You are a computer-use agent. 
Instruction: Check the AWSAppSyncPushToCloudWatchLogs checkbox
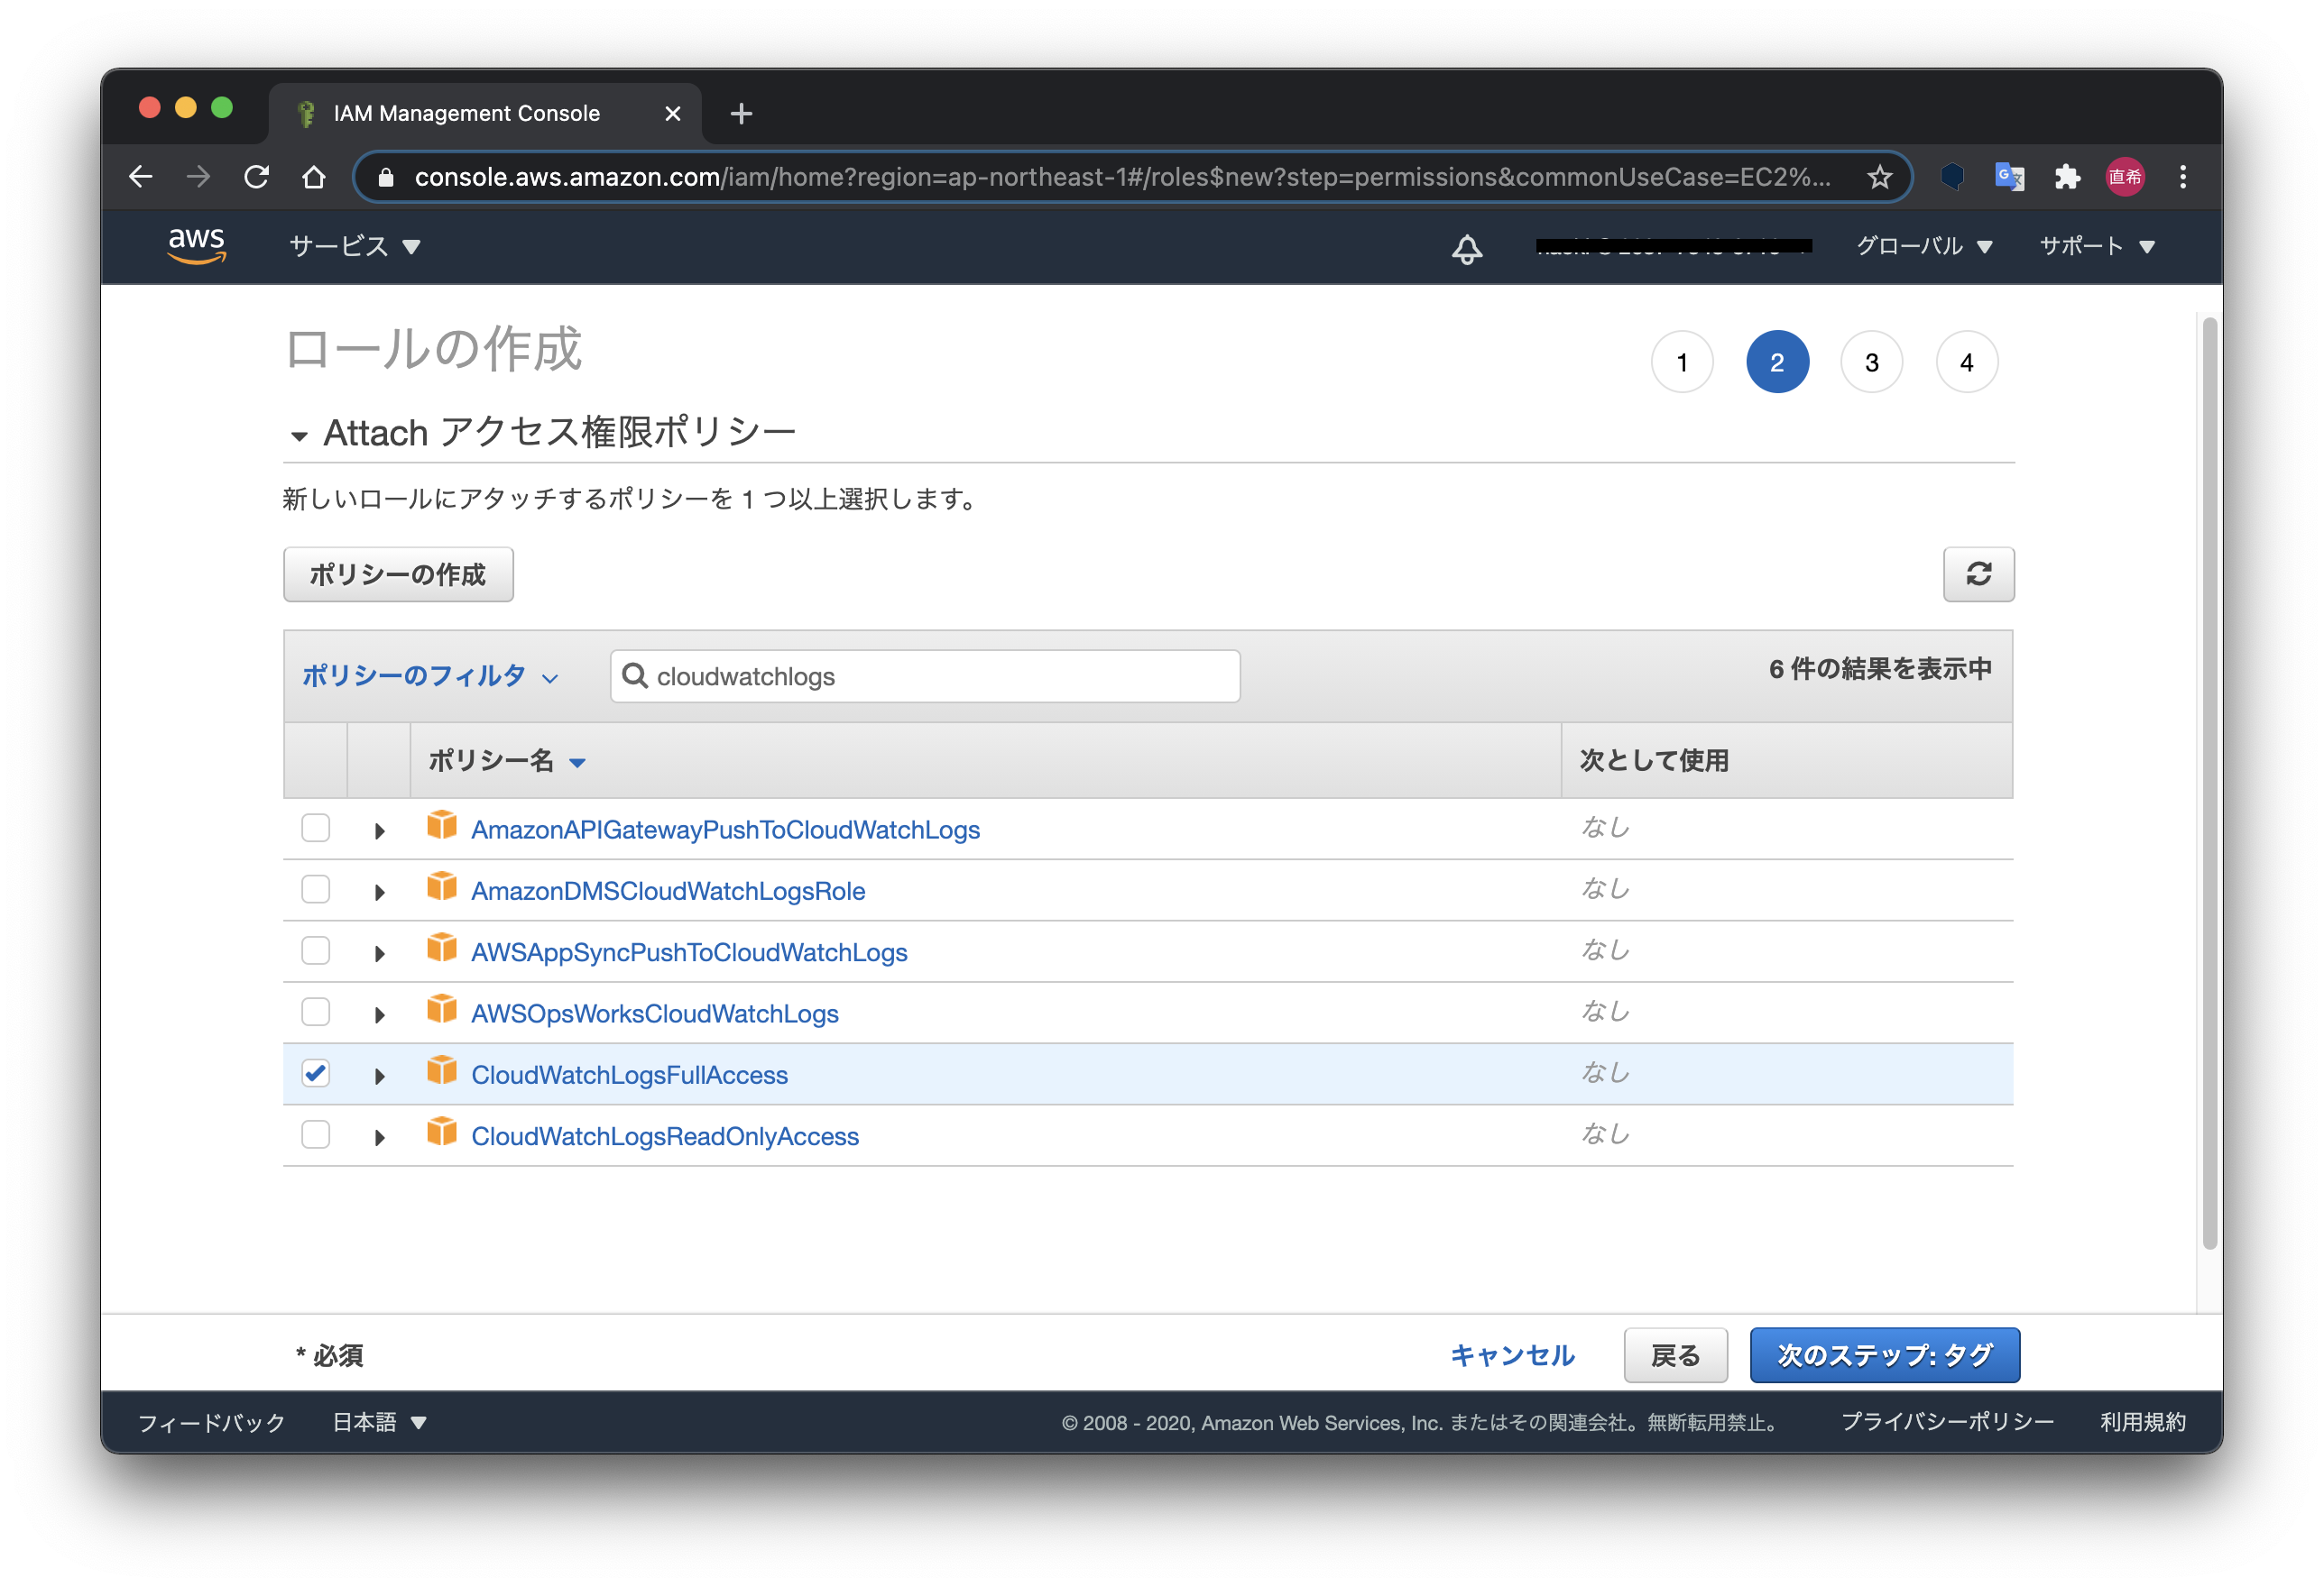coord(316,950)
